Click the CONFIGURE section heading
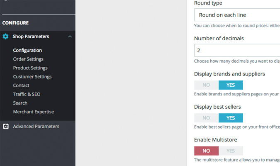280x166 pixels. pos(15,23)
